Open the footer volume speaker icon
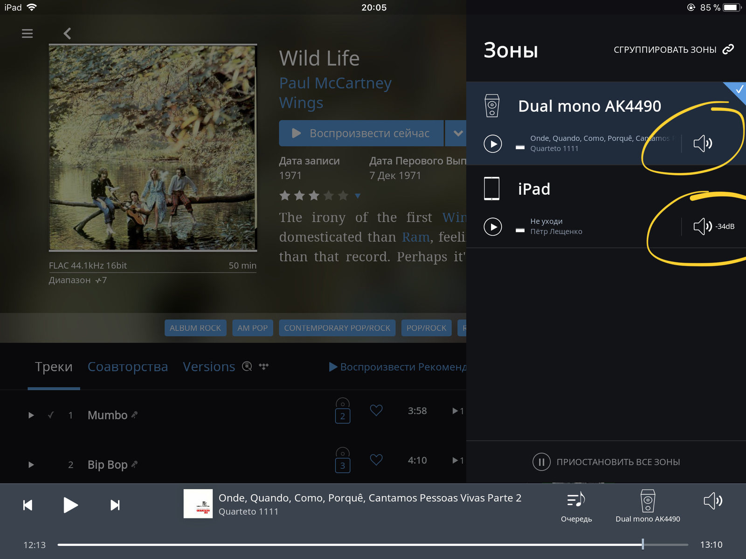 pos(713,501)
